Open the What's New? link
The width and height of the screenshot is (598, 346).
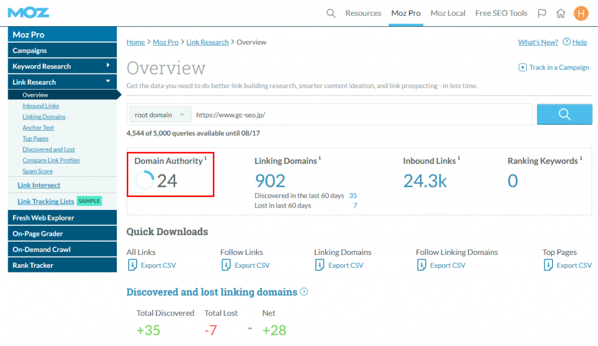click(x=538, y=42)
